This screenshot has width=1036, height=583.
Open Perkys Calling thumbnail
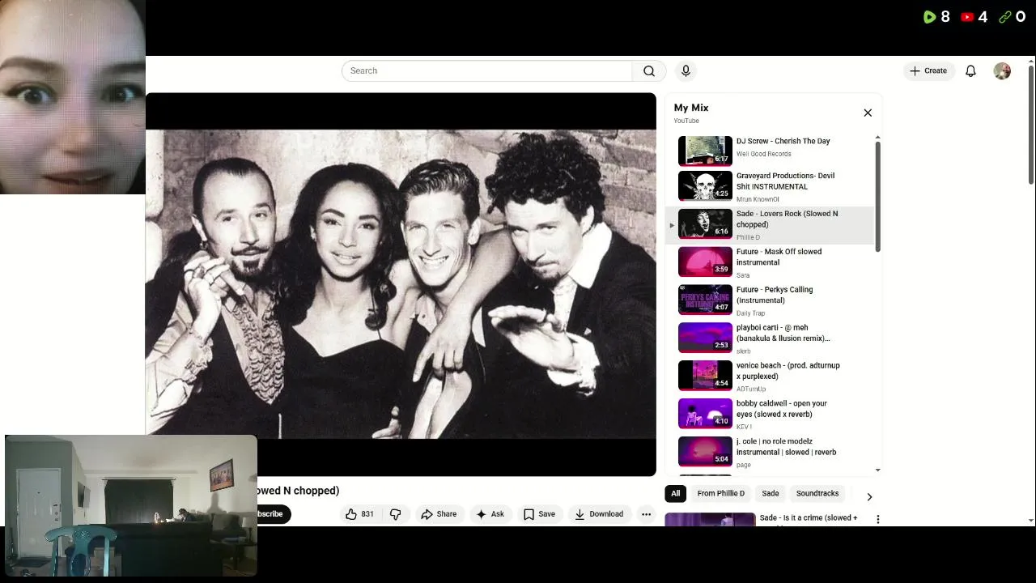tap(705, 300)
